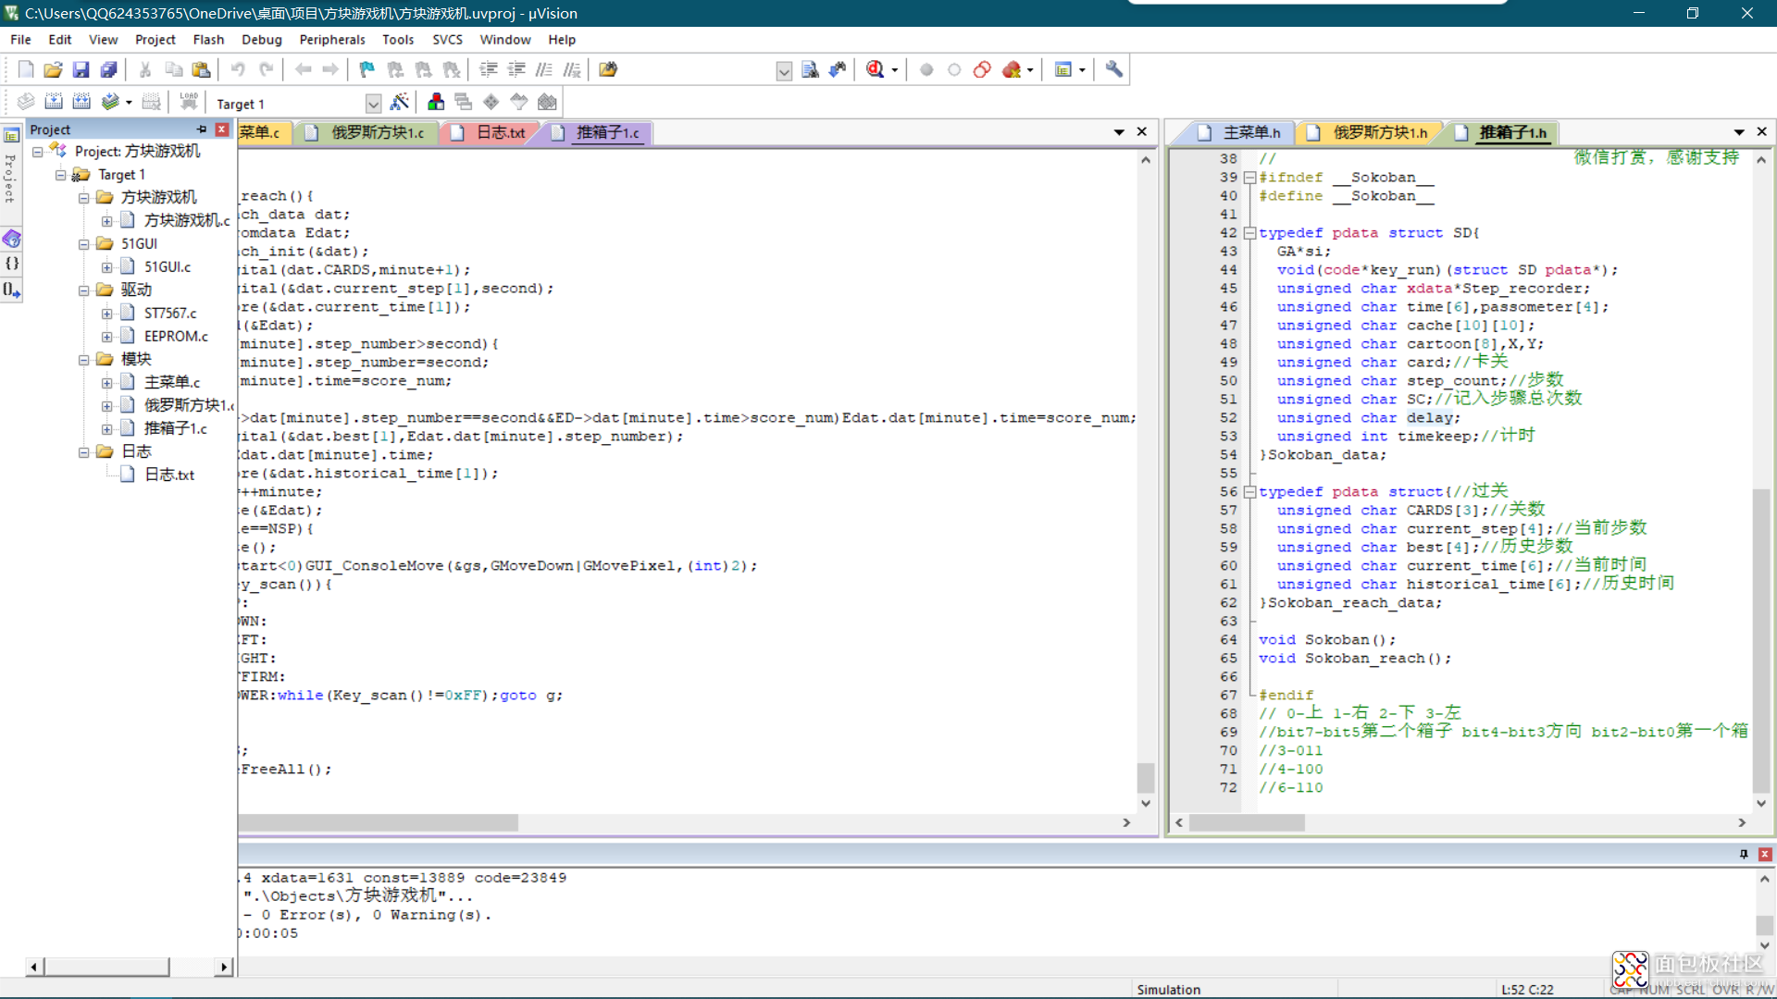
Task: Rebuild all target files icon
Action: click(x=81, y=102)
